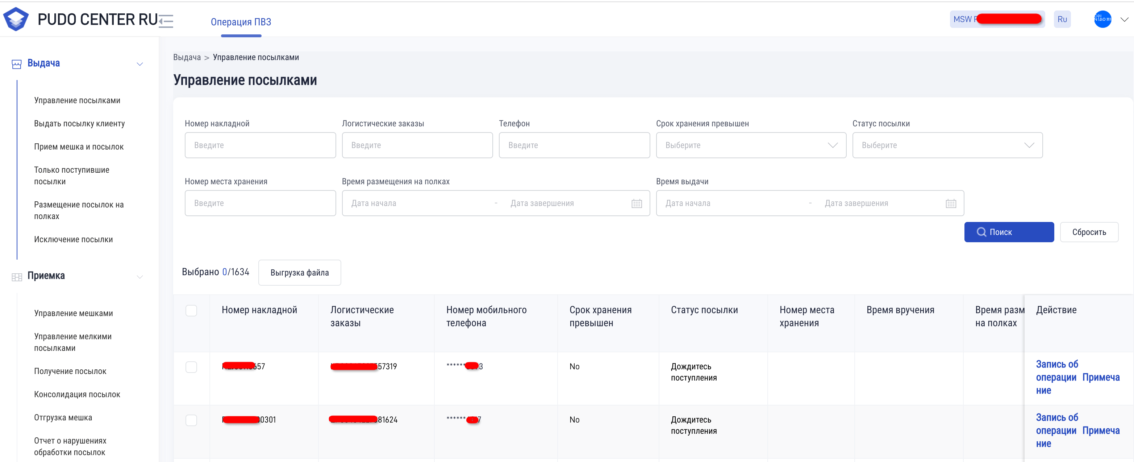Image resolution: width=1134 pixels, height=462 pixels.
Task: Collapse the Выдача sidebar section
Action: [x=140, y=64]
